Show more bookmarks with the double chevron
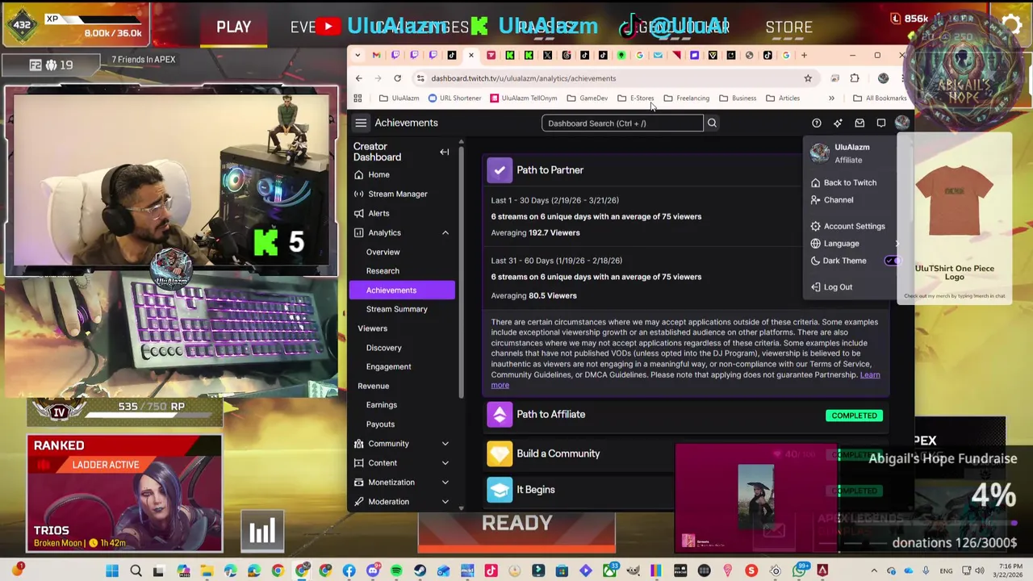 pyautogui.click(x=830, y=98)
